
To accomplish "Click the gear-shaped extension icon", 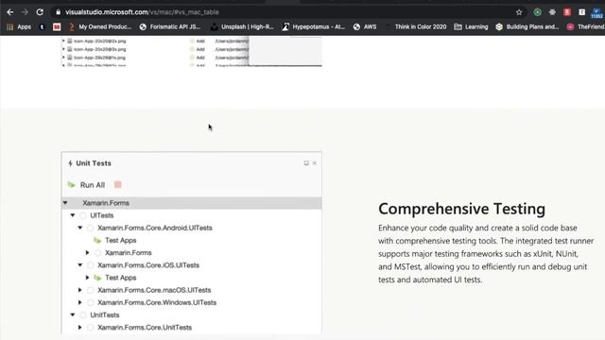I will point(552,12).
